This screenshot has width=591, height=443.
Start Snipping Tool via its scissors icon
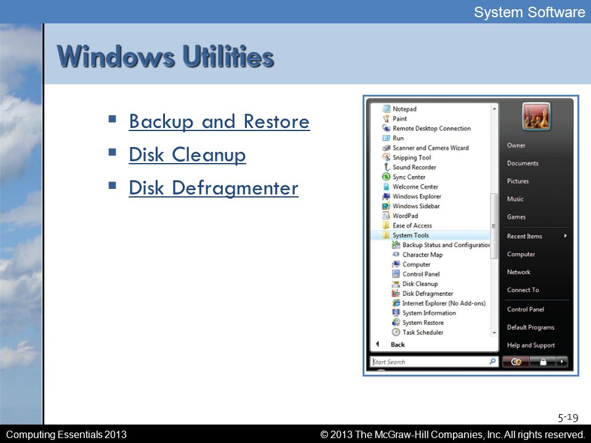(386, 157)
